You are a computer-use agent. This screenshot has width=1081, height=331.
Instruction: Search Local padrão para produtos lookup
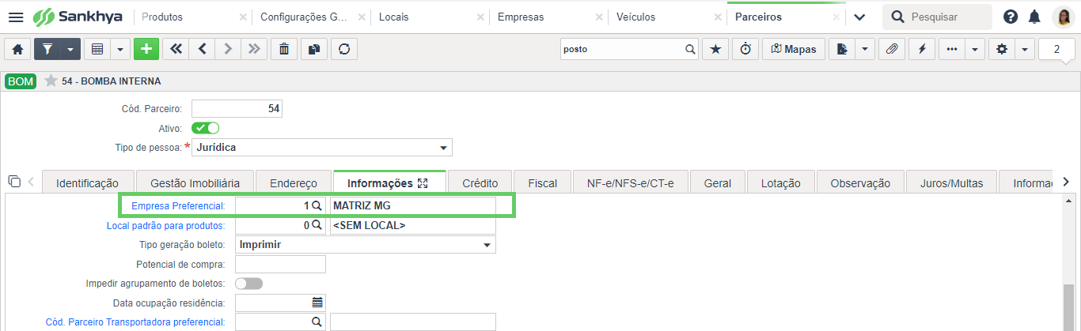317,225
